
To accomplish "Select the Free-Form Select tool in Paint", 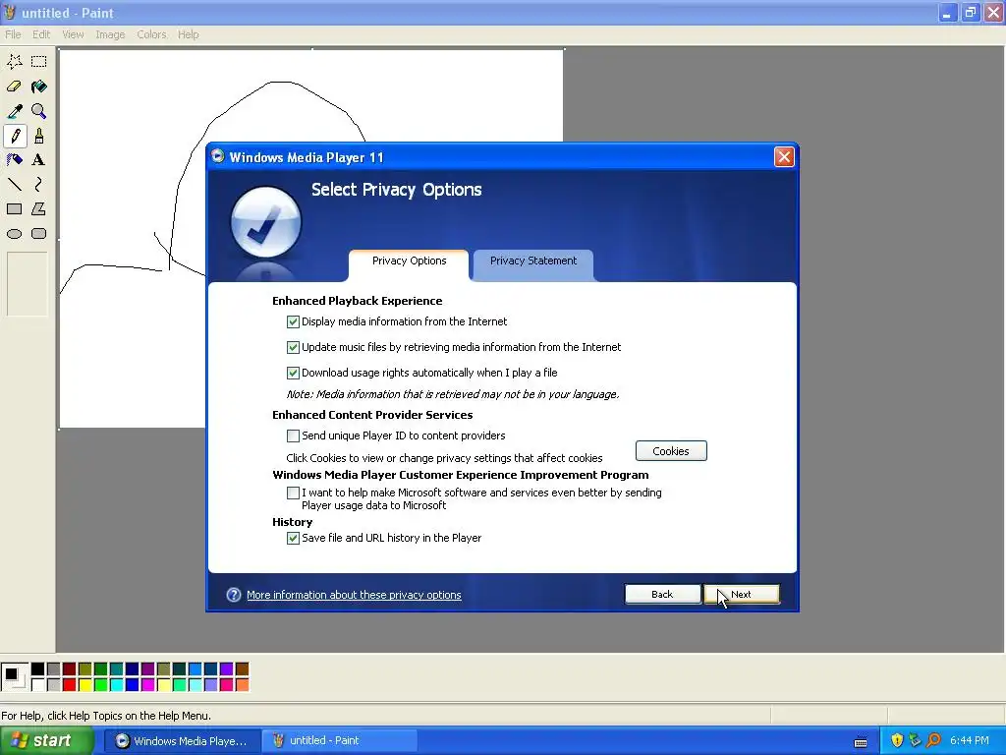I will (15, 62).
